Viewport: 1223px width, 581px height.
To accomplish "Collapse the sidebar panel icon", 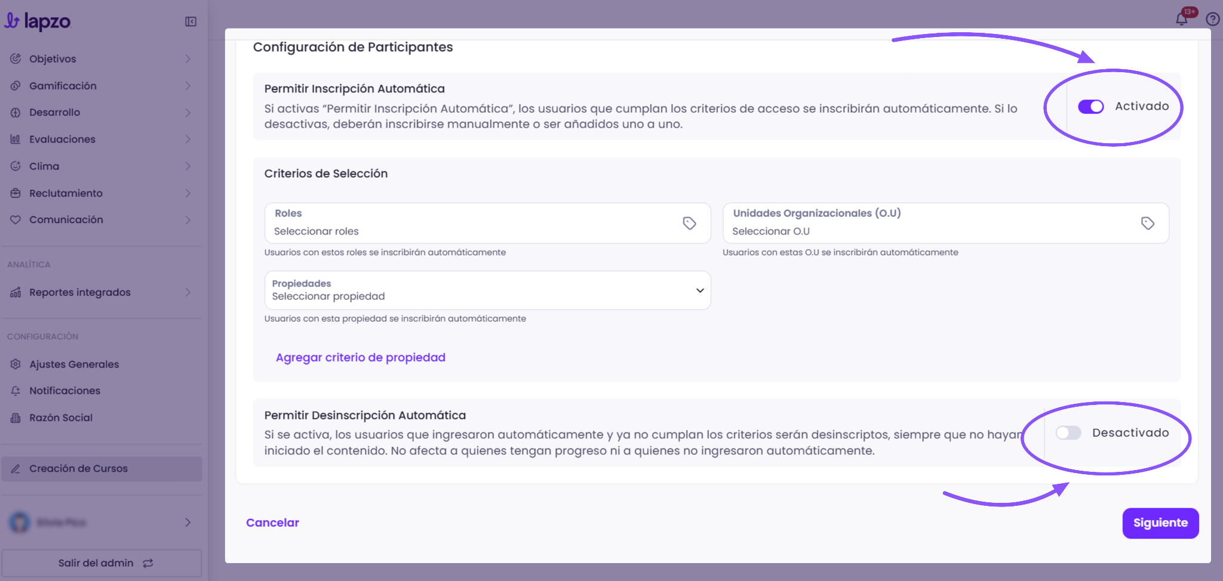I will [190, 21].
